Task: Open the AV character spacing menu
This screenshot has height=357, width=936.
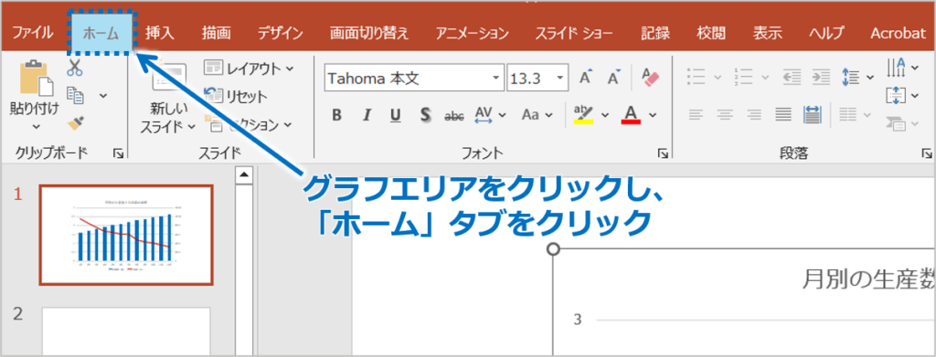Action: (490, 114)
